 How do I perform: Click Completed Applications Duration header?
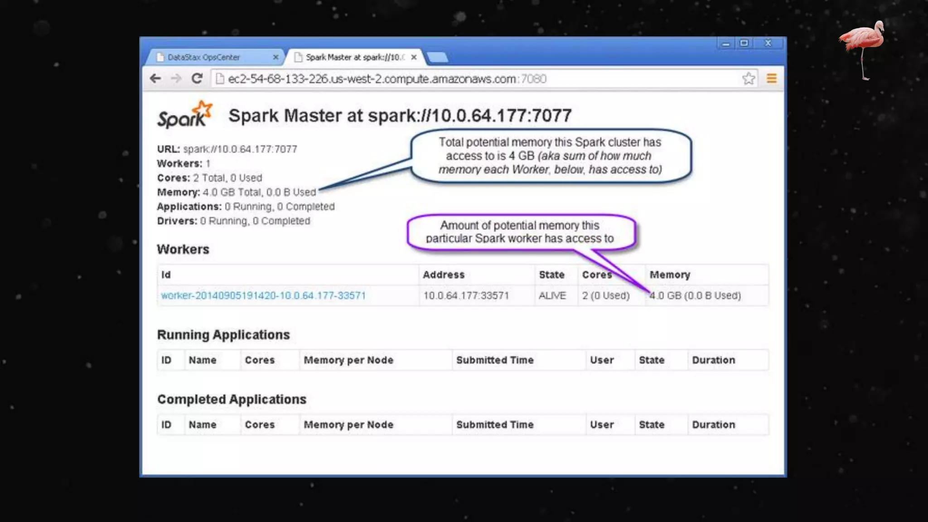click(713, 425)
